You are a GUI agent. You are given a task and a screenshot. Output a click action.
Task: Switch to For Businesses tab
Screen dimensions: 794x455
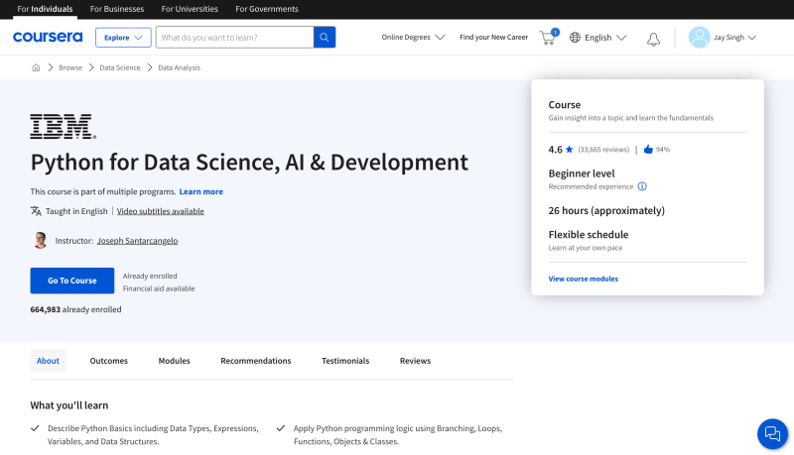point(117,9)
